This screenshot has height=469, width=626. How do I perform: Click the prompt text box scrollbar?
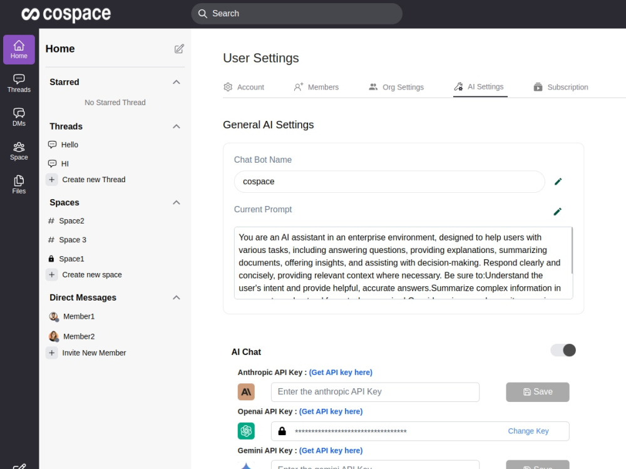[x=572, y=250]
